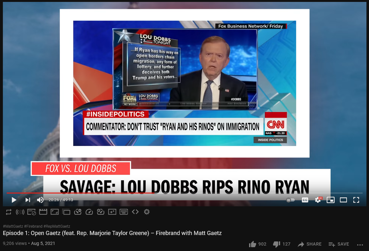369x251 pixels.
Task: Toggle the loop video icon
Action: point(8,212)
